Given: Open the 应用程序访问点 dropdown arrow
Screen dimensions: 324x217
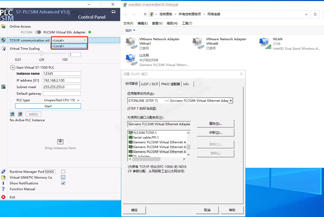Looking at the screenshot, I should tap(231, 100).
